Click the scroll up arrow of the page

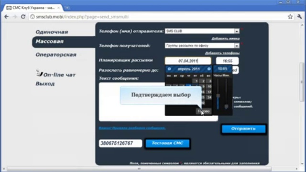click(x=302, y=25)
